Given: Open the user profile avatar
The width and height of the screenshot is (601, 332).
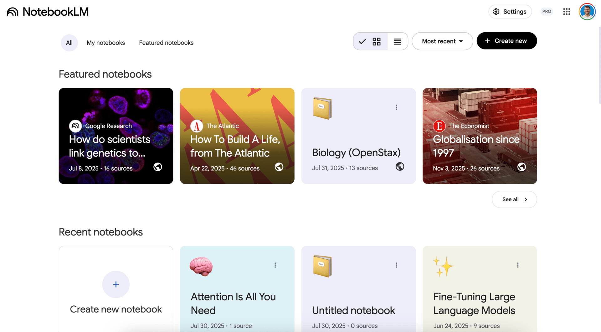Looking at the screenshot, I should click(587, 12).
